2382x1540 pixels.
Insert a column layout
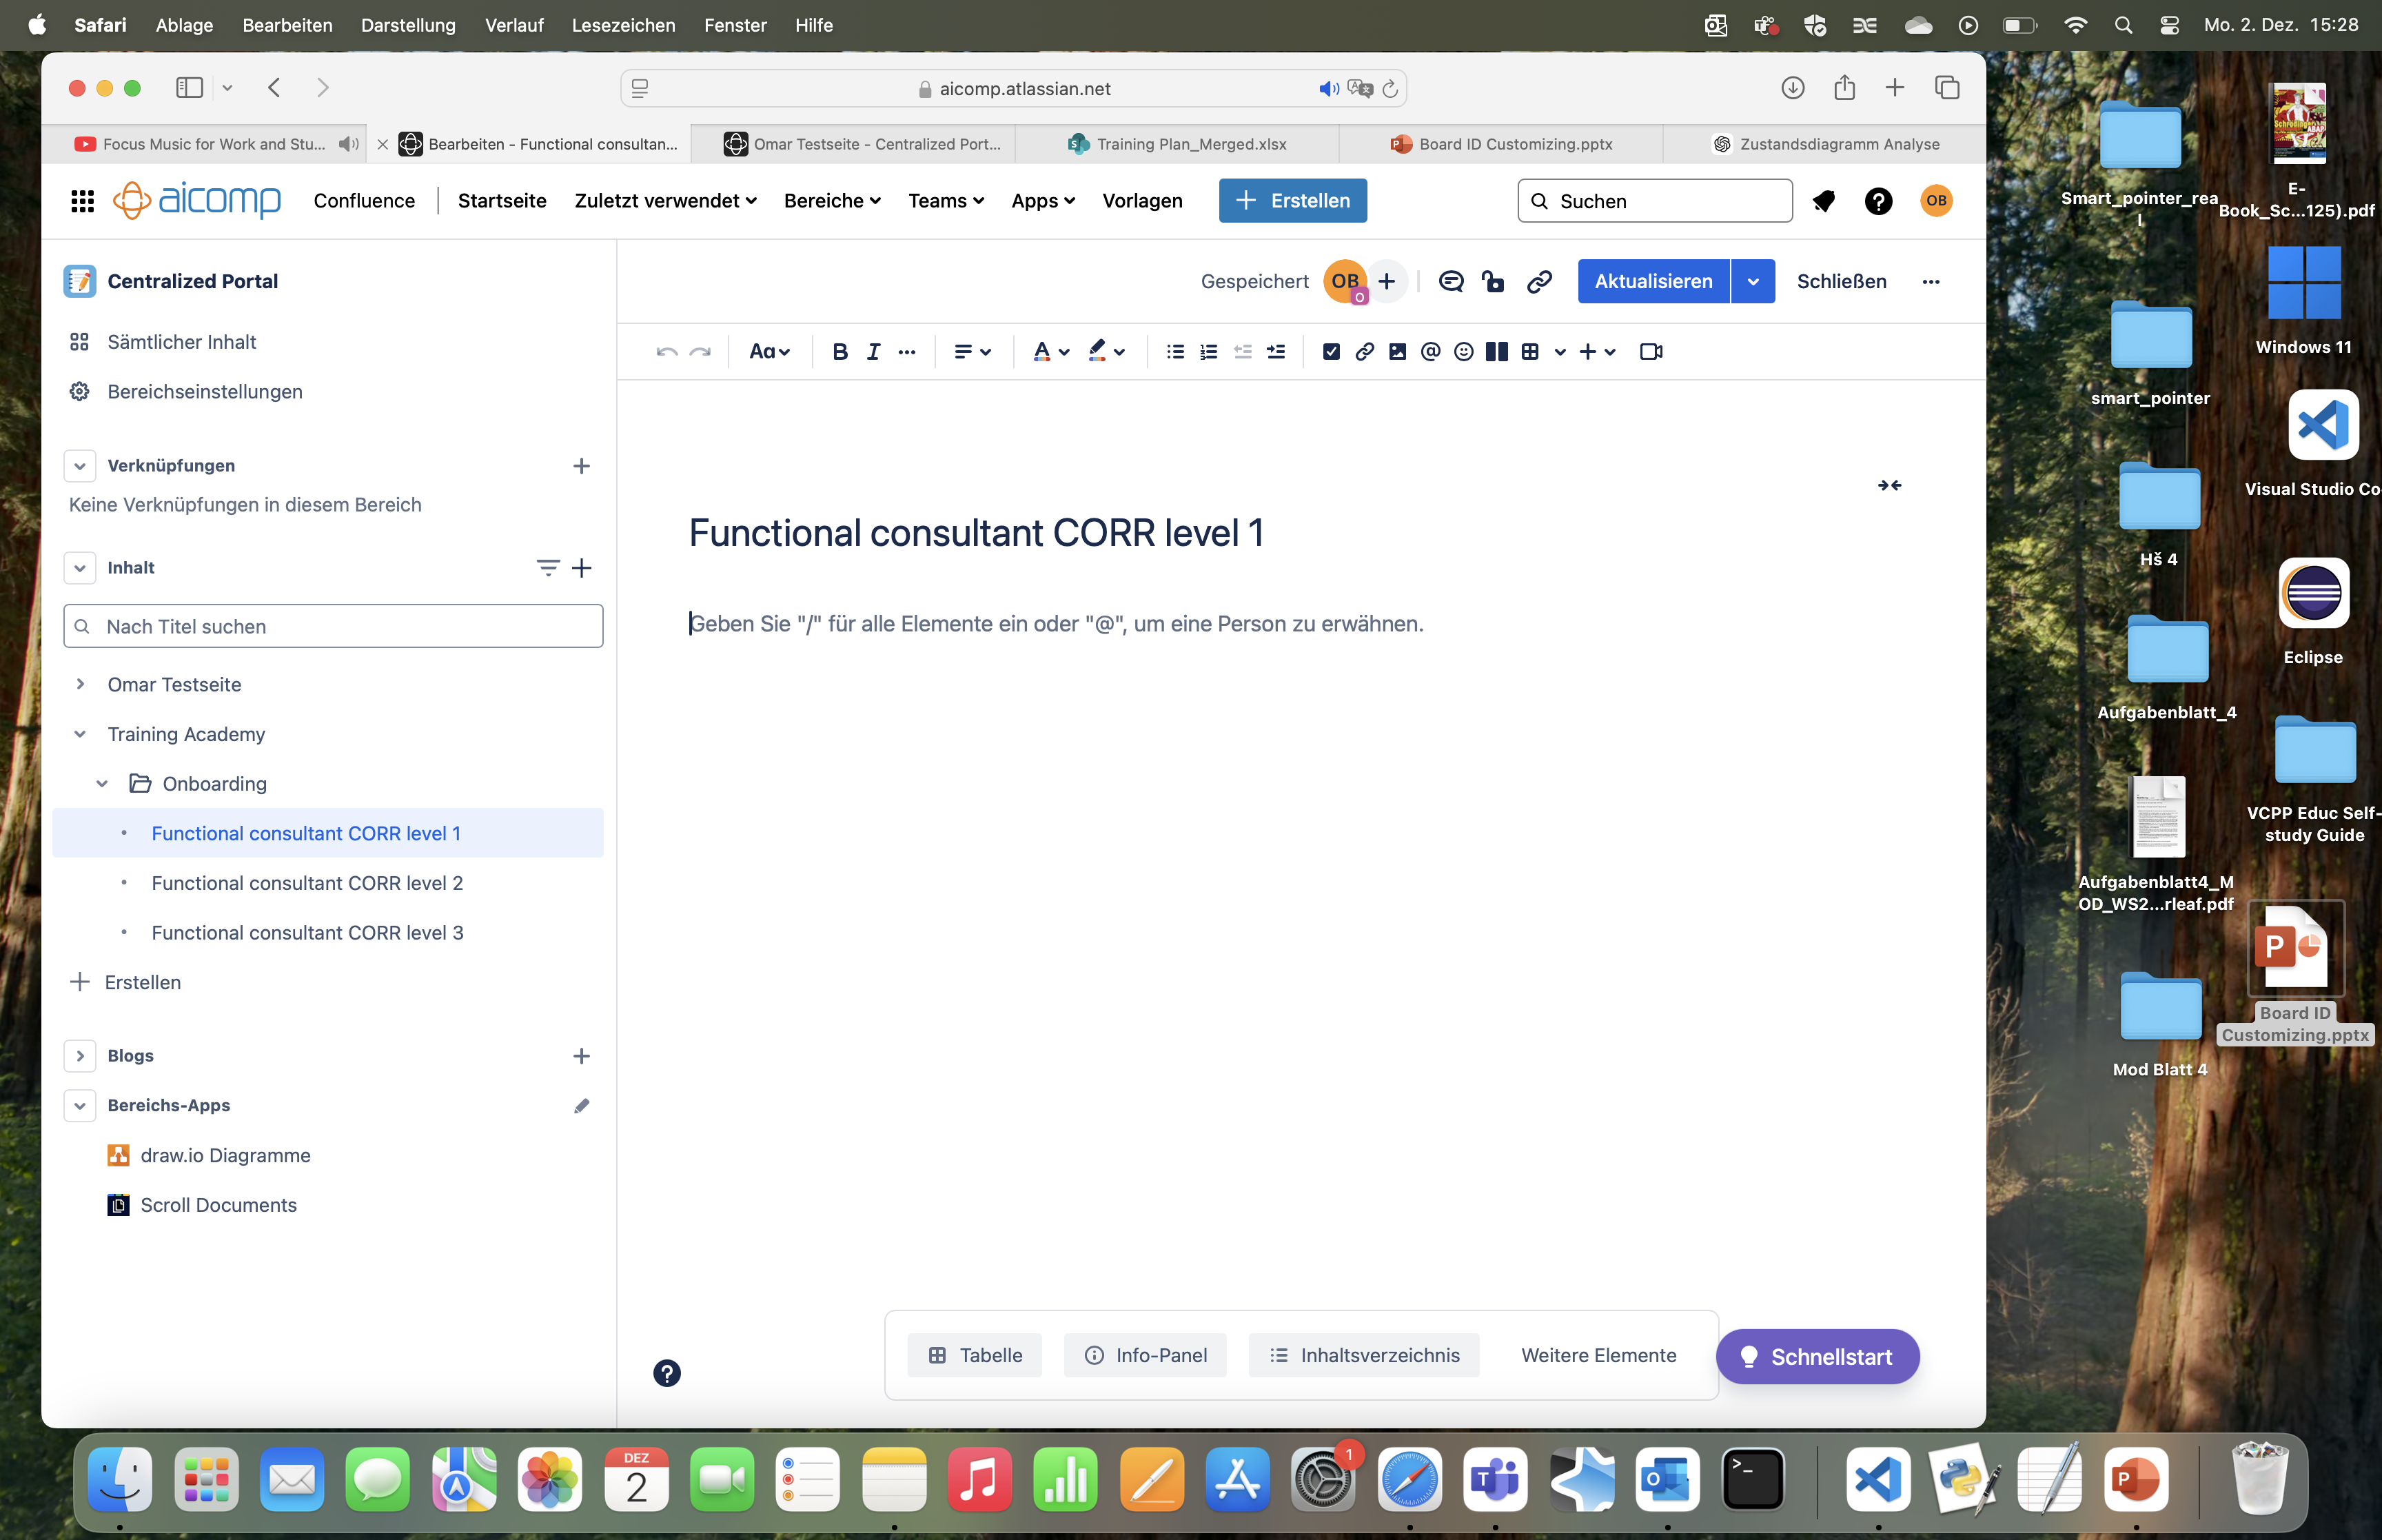point(1496,352)
